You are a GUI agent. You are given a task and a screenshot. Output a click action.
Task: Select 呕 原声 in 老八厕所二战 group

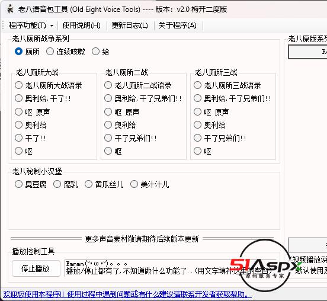pyautogui.click(x=121, y=112)
